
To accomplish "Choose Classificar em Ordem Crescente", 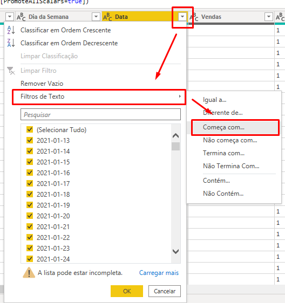I will tap(66, 30).
